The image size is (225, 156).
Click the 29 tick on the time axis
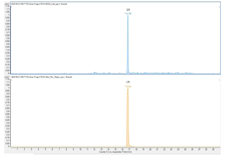click(213, 149)
